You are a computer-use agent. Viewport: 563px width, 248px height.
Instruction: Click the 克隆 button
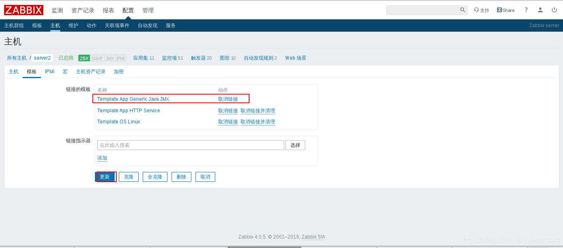click(129, 177)
